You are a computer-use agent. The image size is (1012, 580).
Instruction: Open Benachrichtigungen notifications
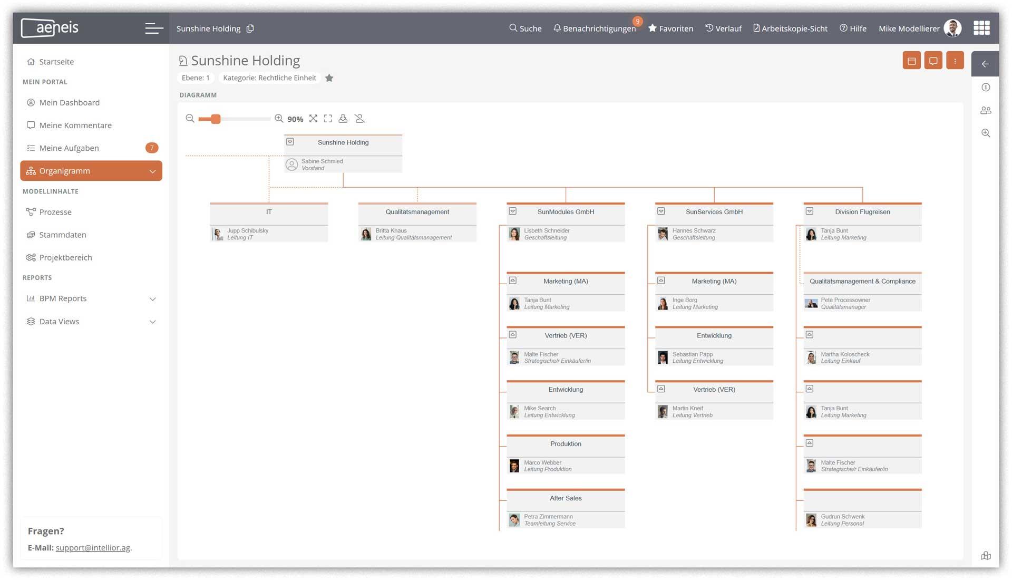click(x=595, y=28)
